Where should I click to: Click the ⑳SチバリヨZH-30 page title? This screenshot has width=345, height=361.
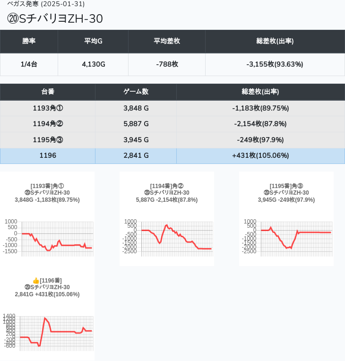point(55,18)
